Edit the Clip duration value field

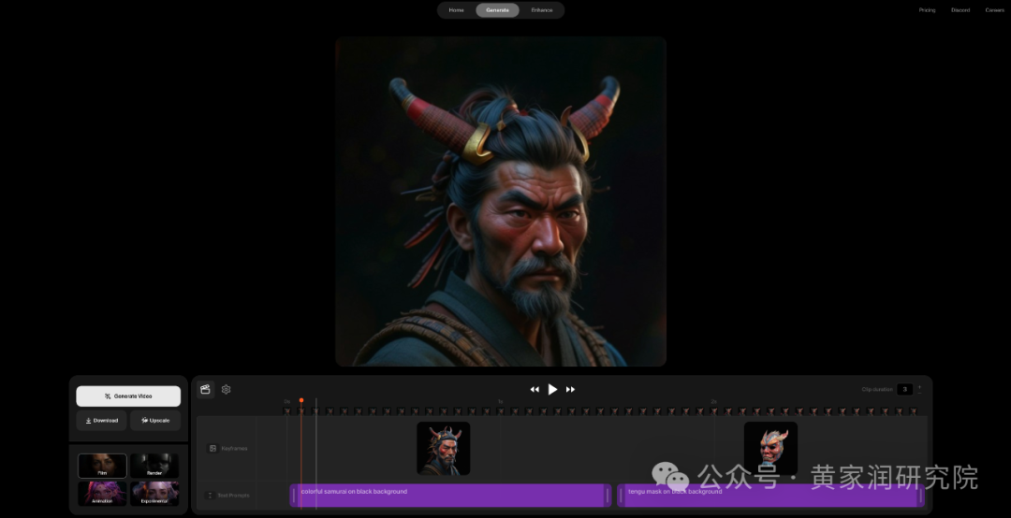tap(904, 389)
